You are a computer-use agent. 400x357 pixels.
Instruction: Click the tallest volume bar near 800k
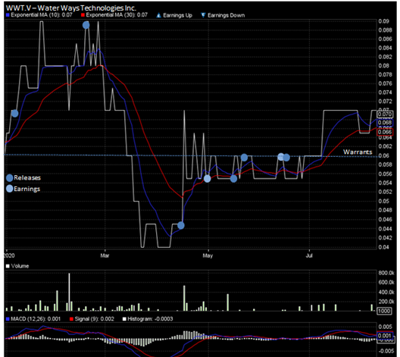(x=69, y=292)
